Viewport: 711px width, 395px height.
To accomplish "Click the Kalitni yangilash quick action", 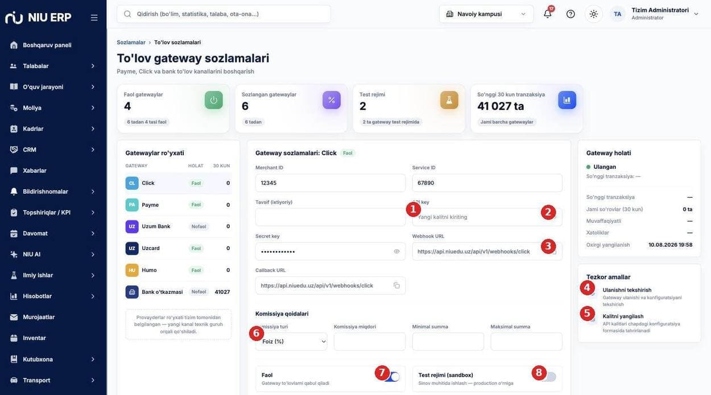I will 639,323.
